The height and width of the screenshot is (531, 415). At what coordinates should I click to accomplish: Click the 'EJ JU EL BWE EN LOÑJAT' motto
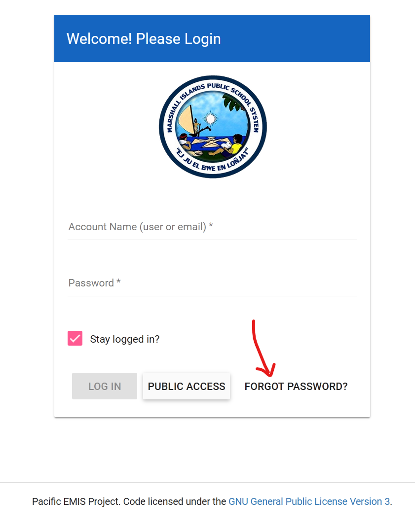pos(213,160)
